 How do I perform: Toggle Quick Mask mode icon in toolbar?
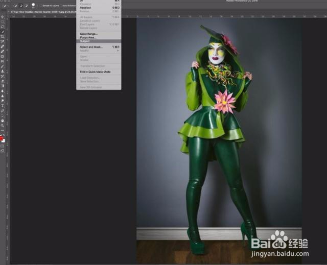[x=2, y=146]
